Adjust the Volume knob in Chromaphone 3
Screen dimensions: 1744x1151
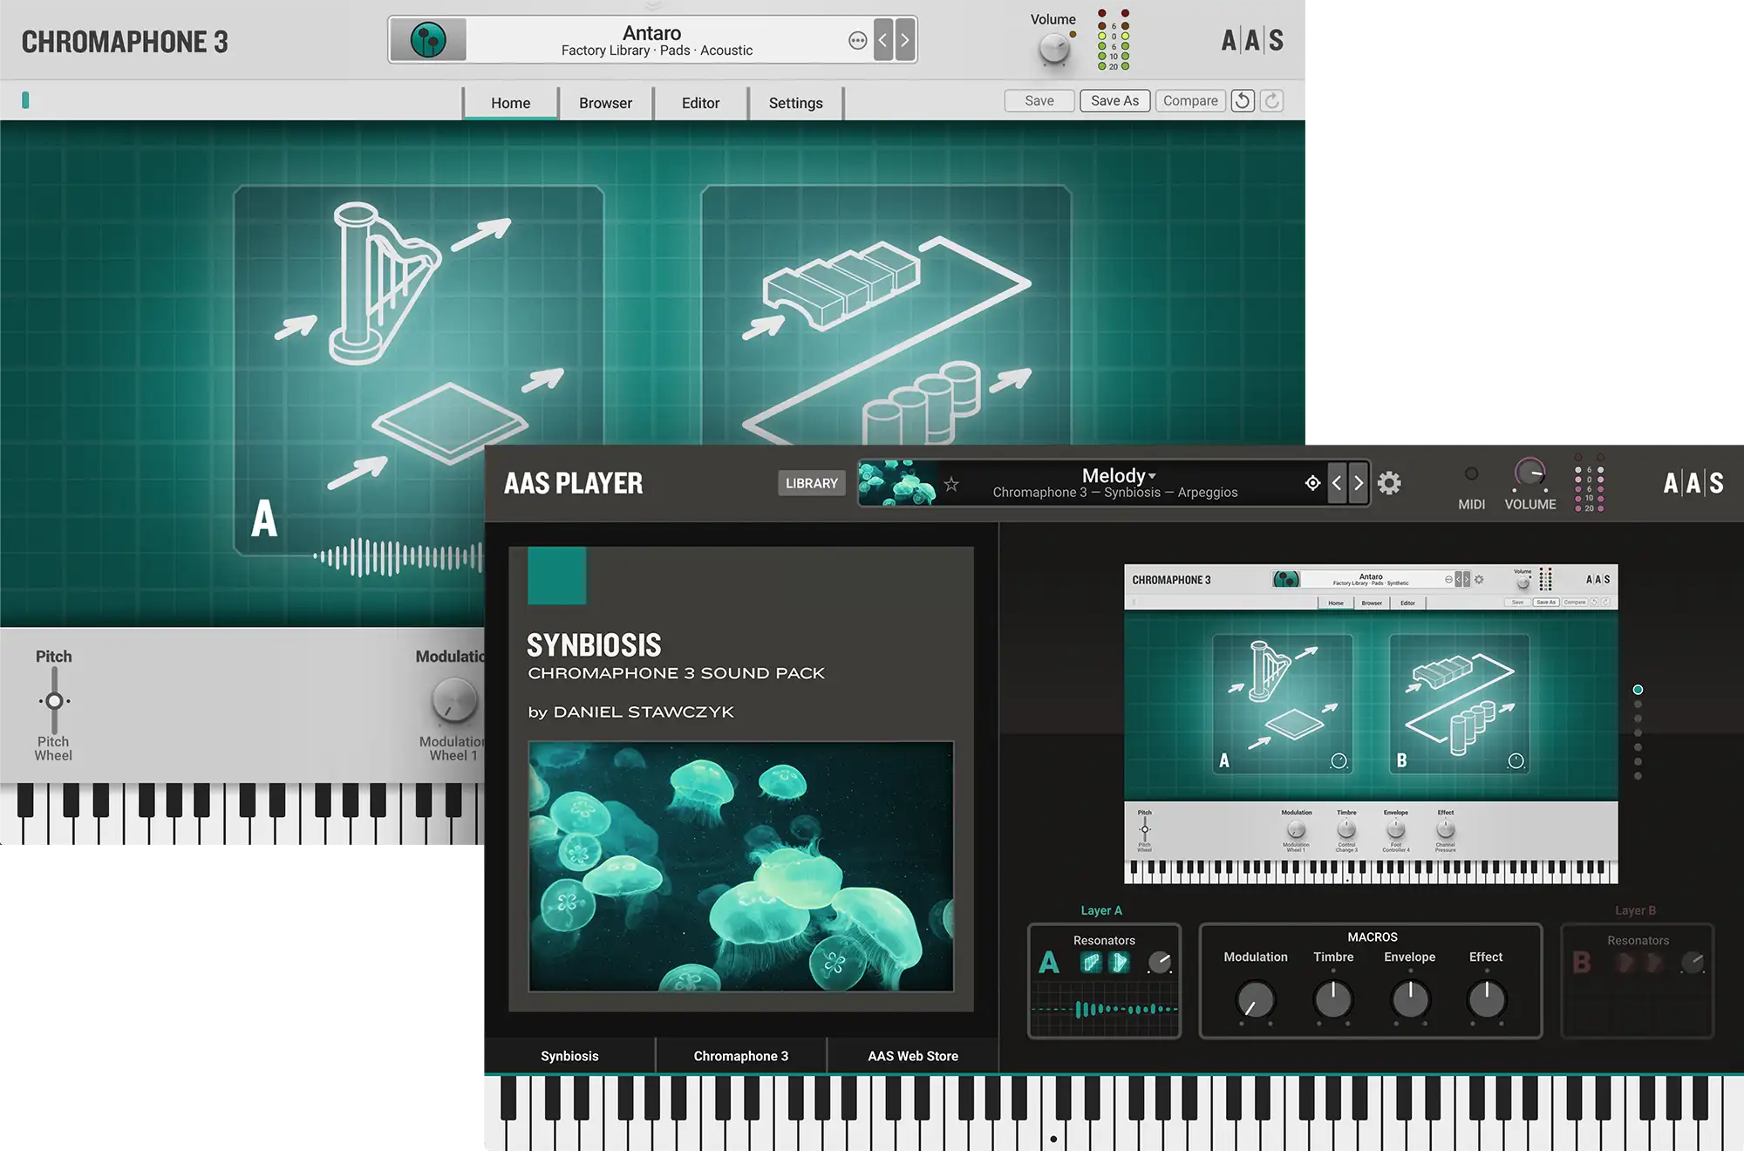[1054, 50]
